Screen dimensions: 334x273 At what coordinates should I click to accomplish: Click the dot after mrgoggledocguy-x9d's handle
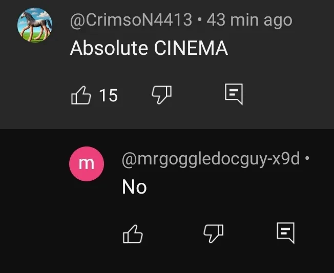[x=307, y=158]
